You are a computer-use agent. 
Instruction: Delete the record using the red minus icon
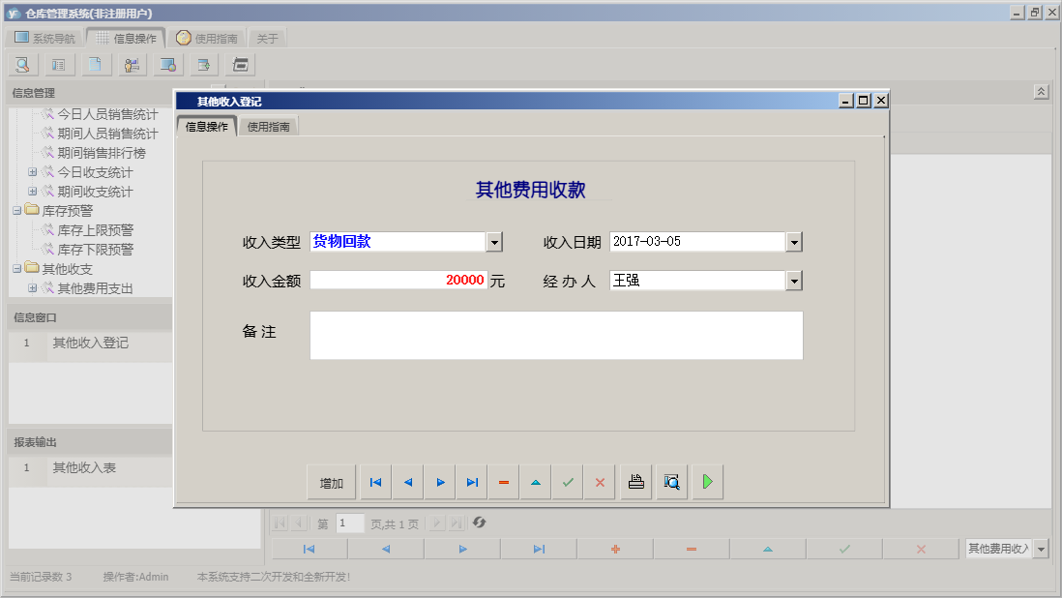pyautogui.click(x=503, y=481)
